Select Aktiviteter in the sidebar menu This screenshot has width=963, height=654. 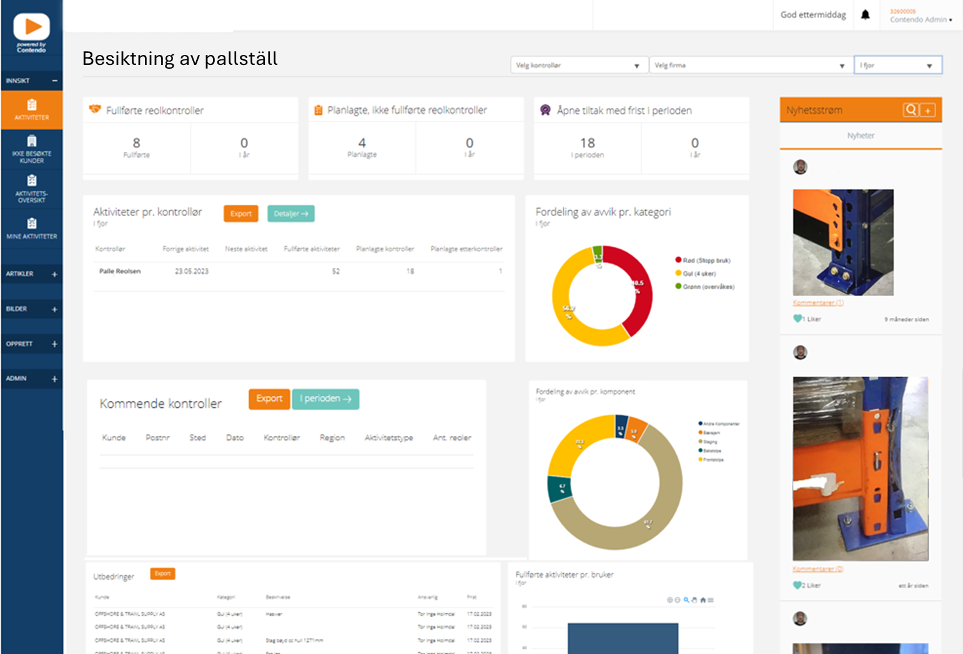tap(32, 110)
